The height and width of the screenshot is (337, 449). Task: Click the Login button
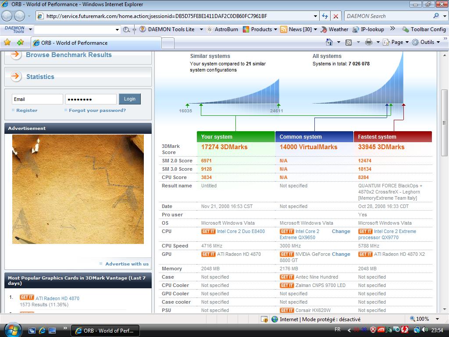[130, 99]
